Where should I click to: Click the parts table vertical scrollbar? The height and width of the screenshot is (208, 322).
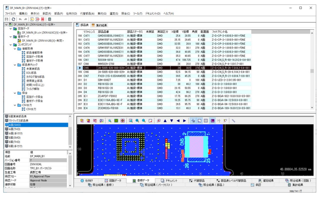[x=312, y=71]
